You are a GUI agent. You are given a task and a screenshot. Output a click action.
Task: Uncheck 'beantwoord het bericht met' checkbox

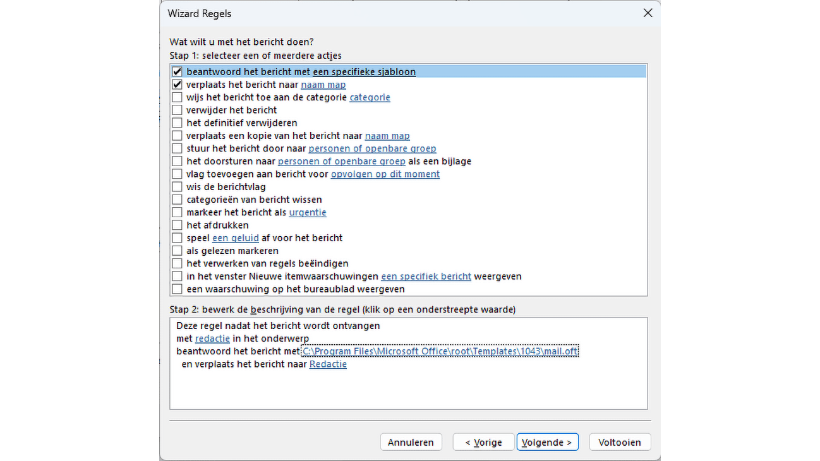click(177, 72)
